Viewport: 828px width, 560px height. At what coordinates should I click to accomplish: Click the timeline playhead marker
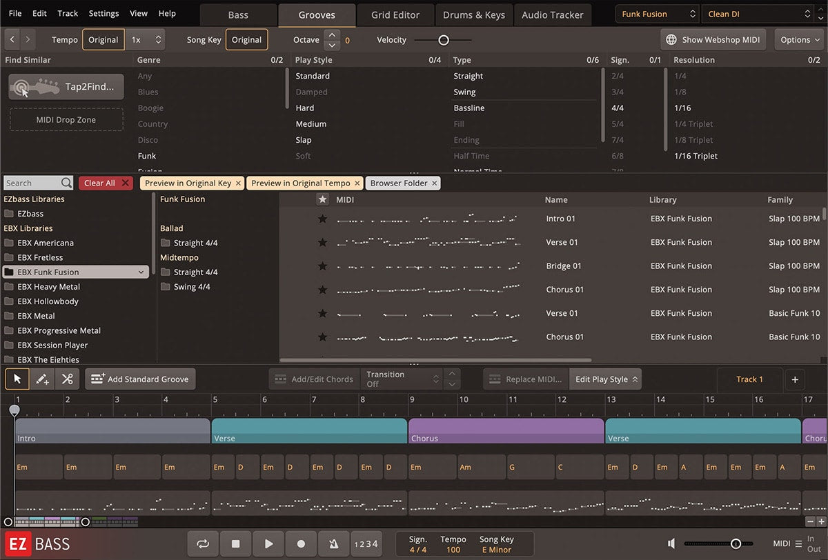pos(14,410)
